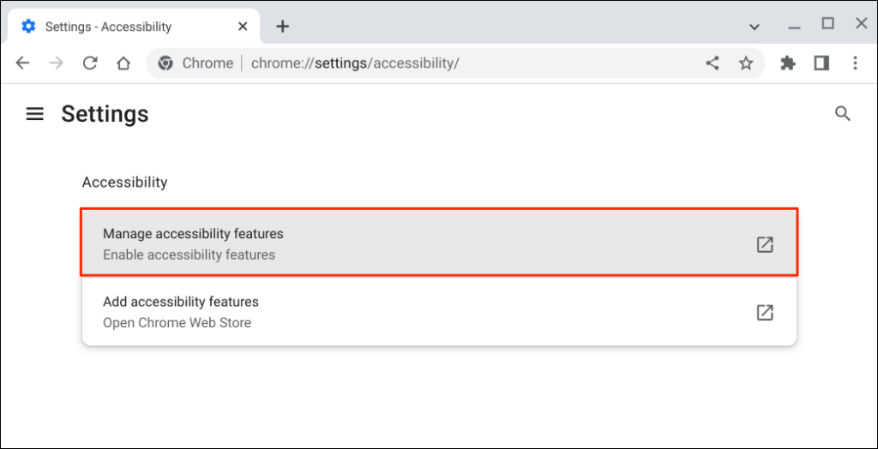
Task: Toggle the browser side panel icon
Action: click(x=821, y=63)
